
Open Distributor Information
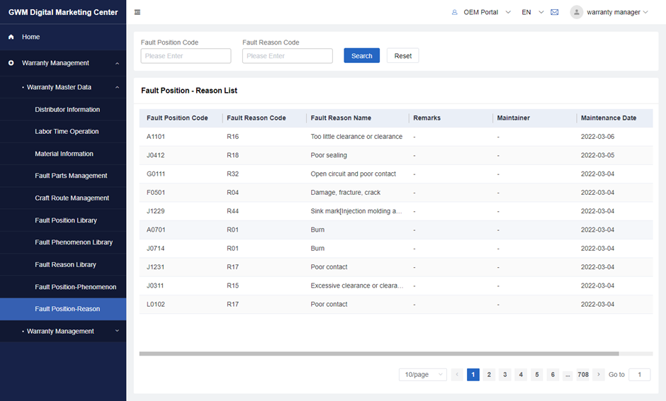click(x=67, y=109)
